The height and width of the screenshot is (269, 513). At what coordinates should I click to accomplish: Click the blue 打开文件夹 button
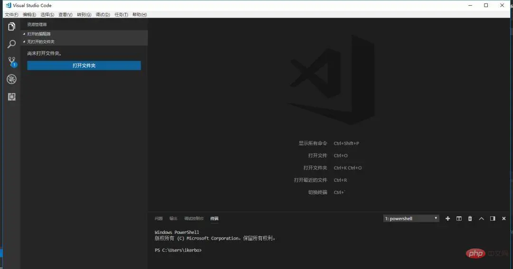point(84,65)
